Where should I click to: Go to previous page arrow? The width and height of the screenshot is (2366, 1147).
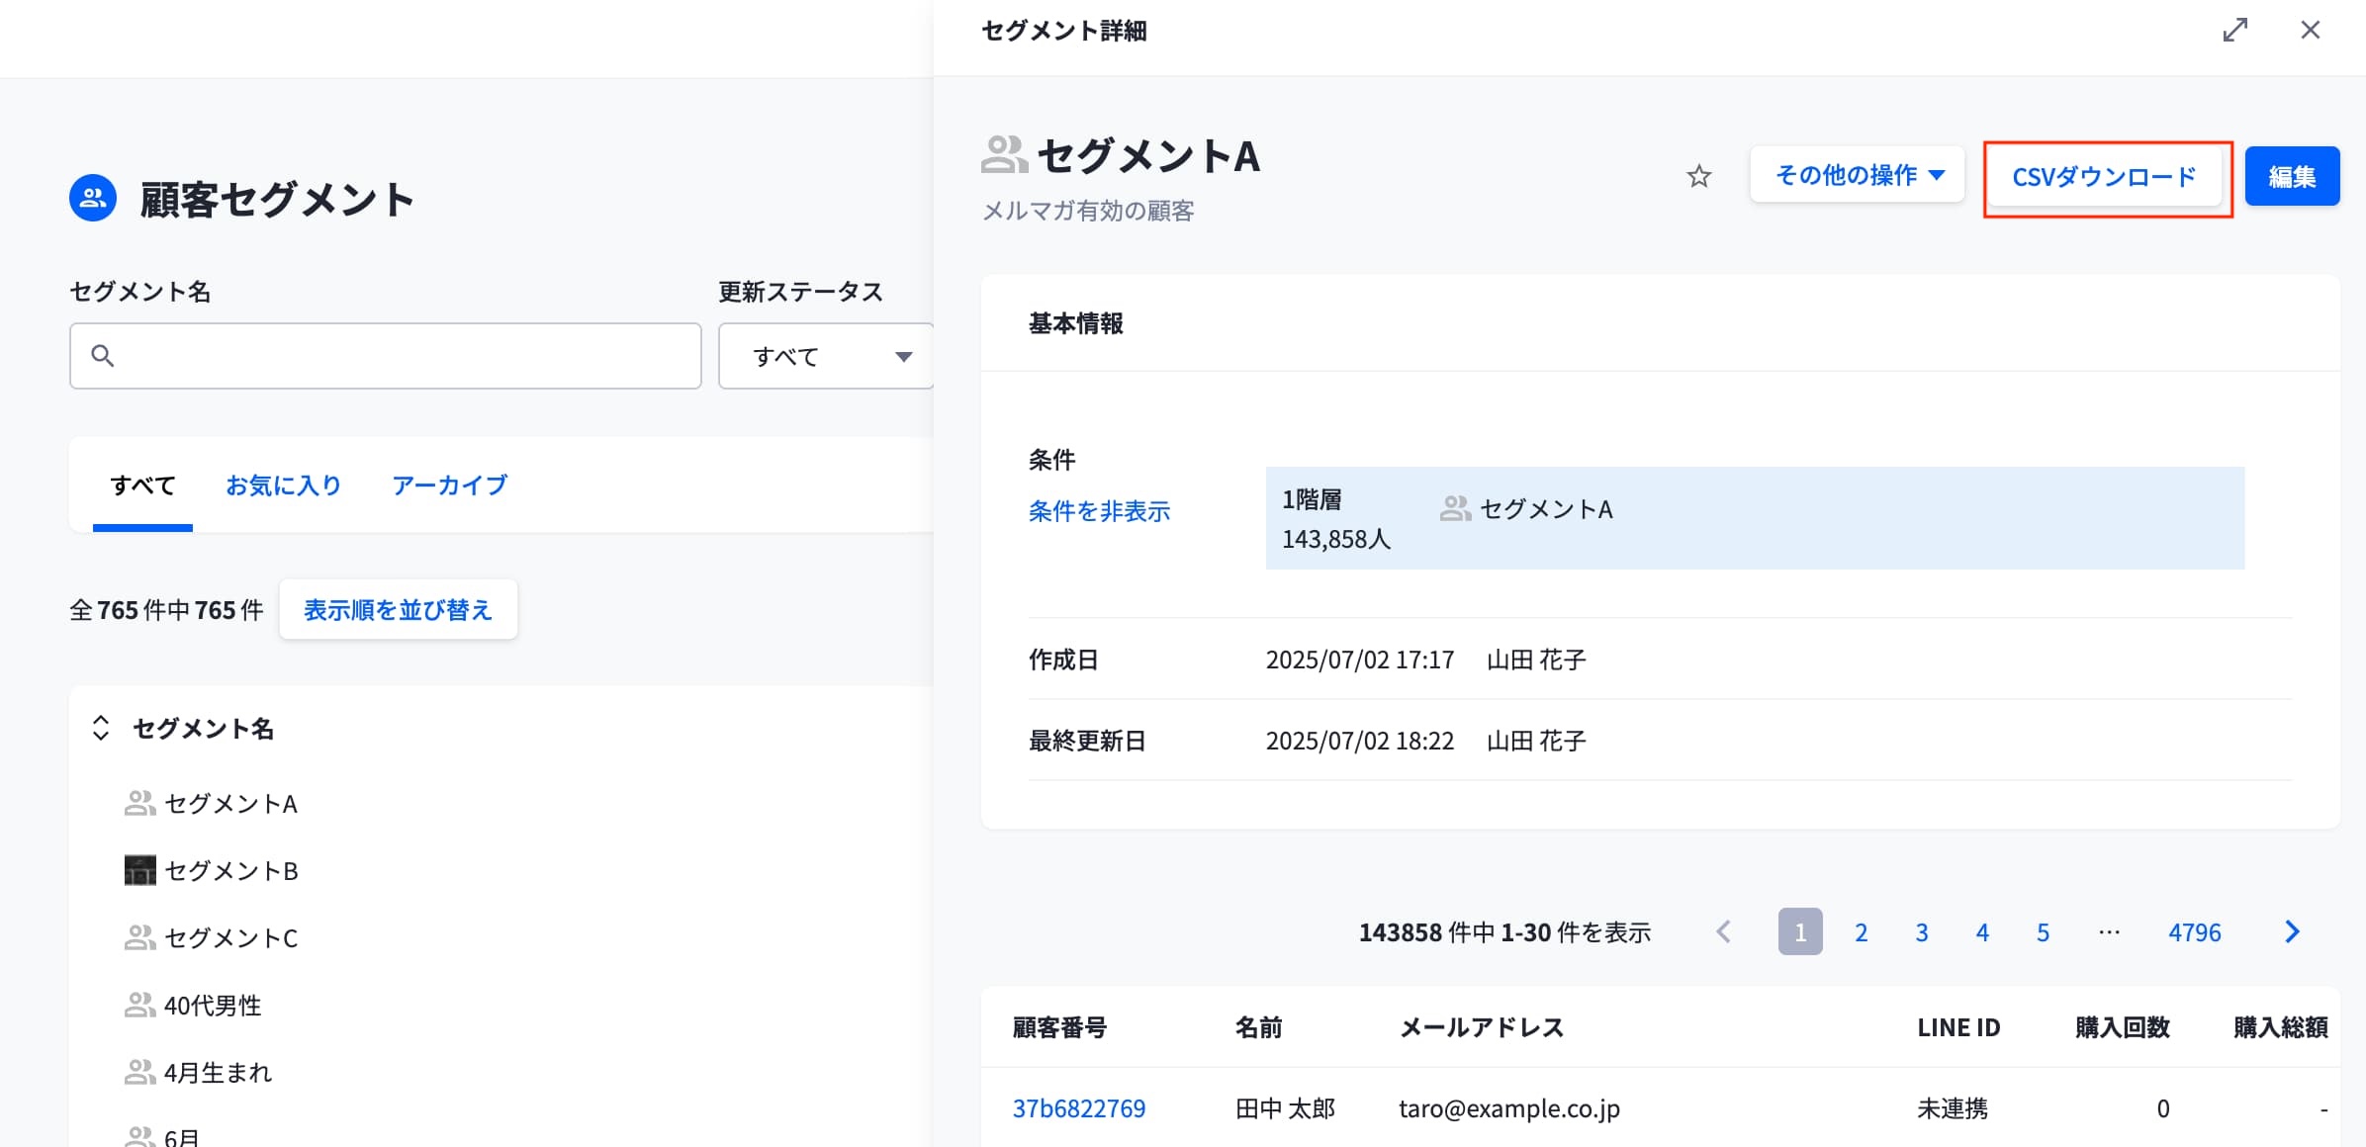point(1723,932)
